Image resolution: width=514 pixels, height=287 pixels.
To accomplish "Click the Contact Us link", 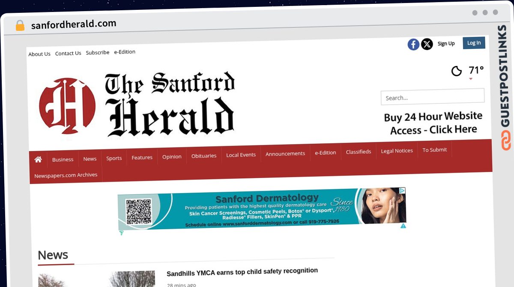I will [x=68, y=53].
